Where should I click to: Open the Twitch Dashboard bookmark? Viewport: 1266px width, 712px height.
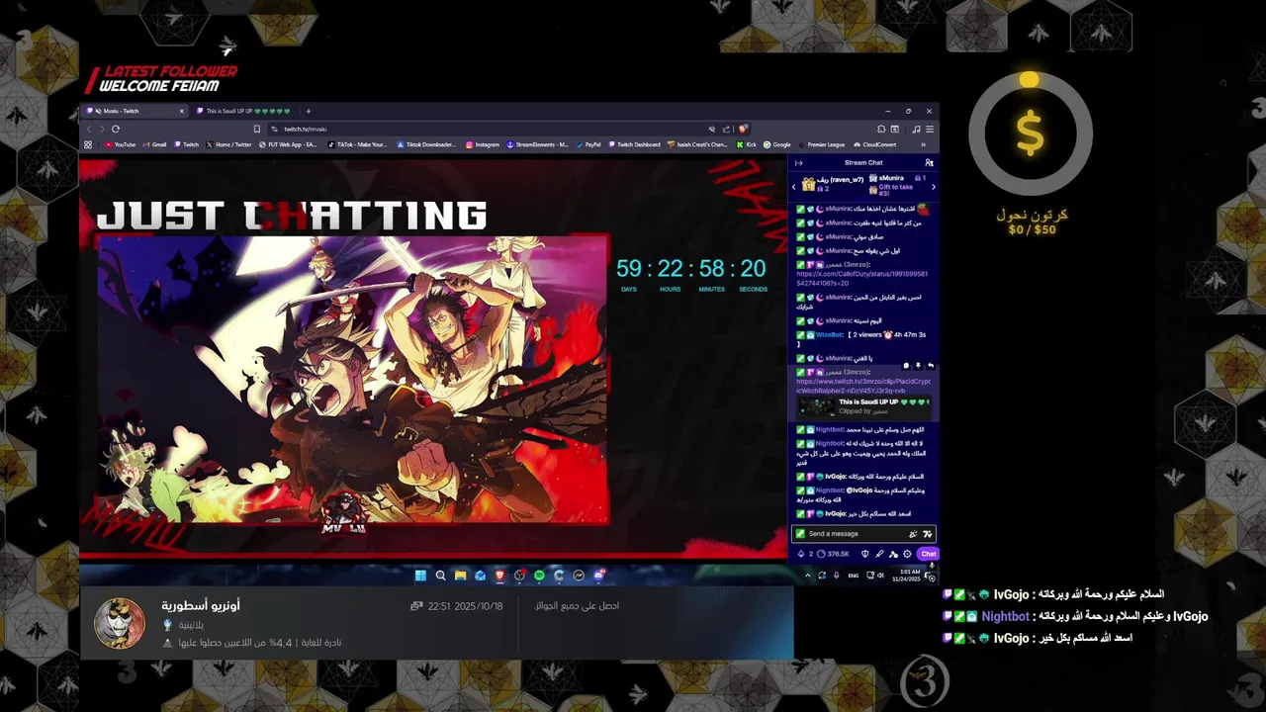pyautogui.click(x=634, y=144)
